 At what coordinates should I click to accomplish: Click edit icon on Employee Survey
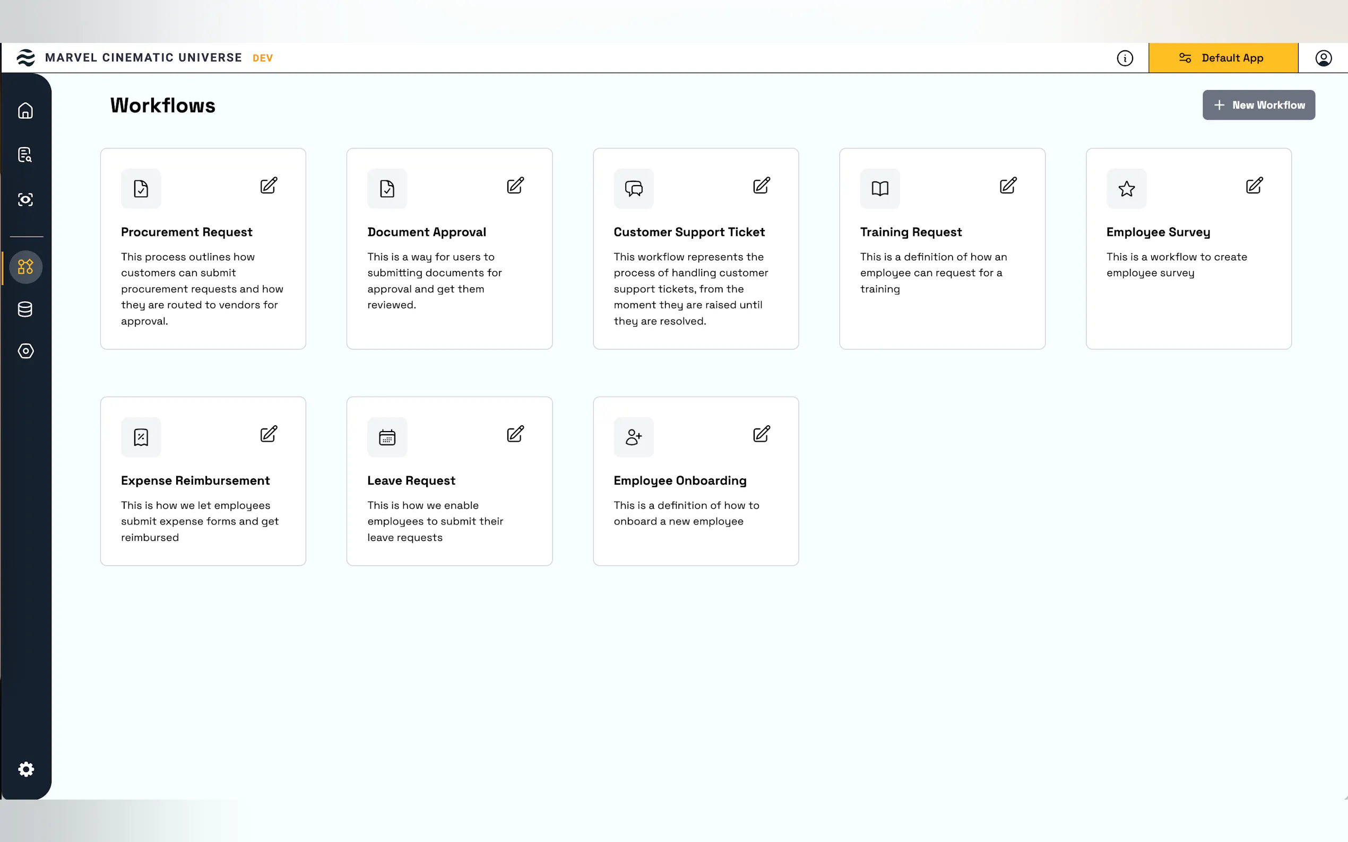1254,186
